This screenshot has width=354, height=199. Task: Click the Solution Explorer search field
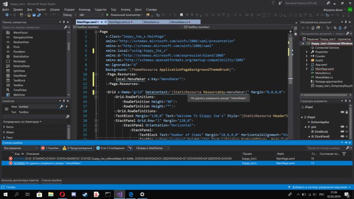(x=323, y=34)
